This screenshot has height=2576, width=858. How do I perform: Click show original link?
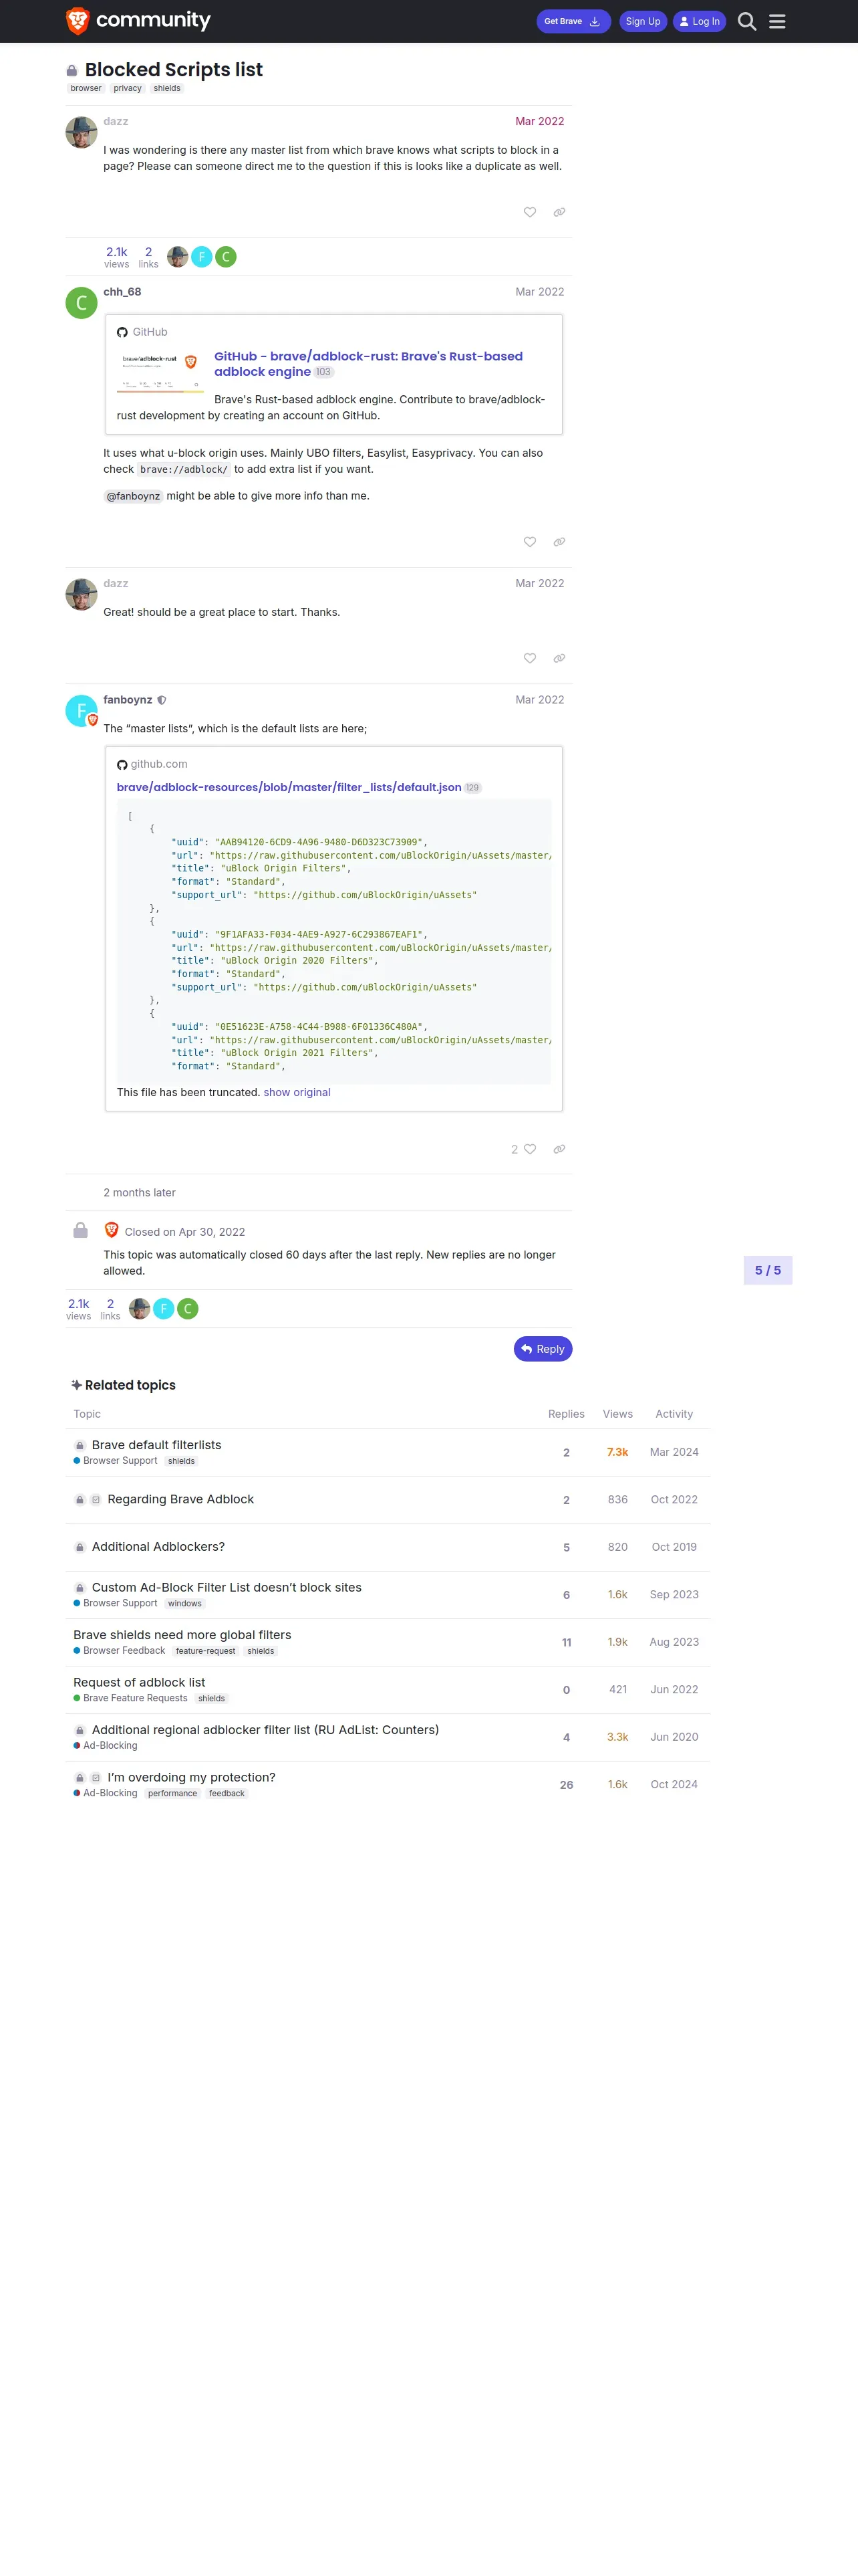click(x=297, y=1092)
